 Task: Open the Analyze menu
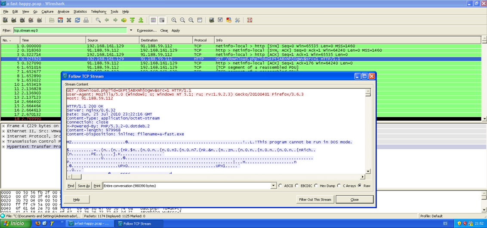(63, 12)
